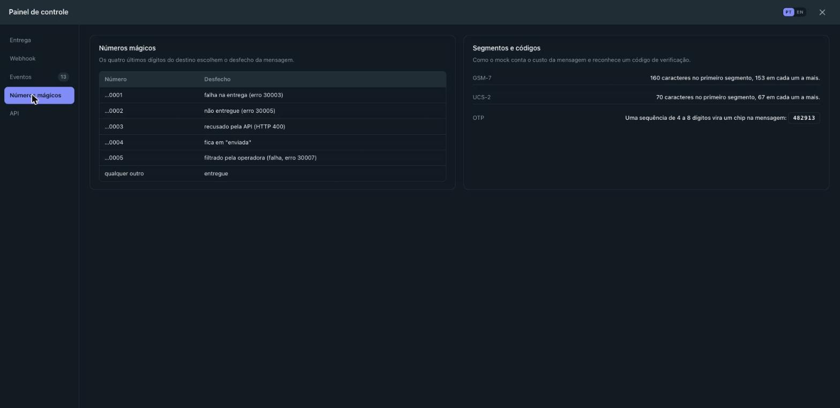This screenshot has width=840, height=408.
Task: Click the OTP label
Action: click(x=478, y=118)
